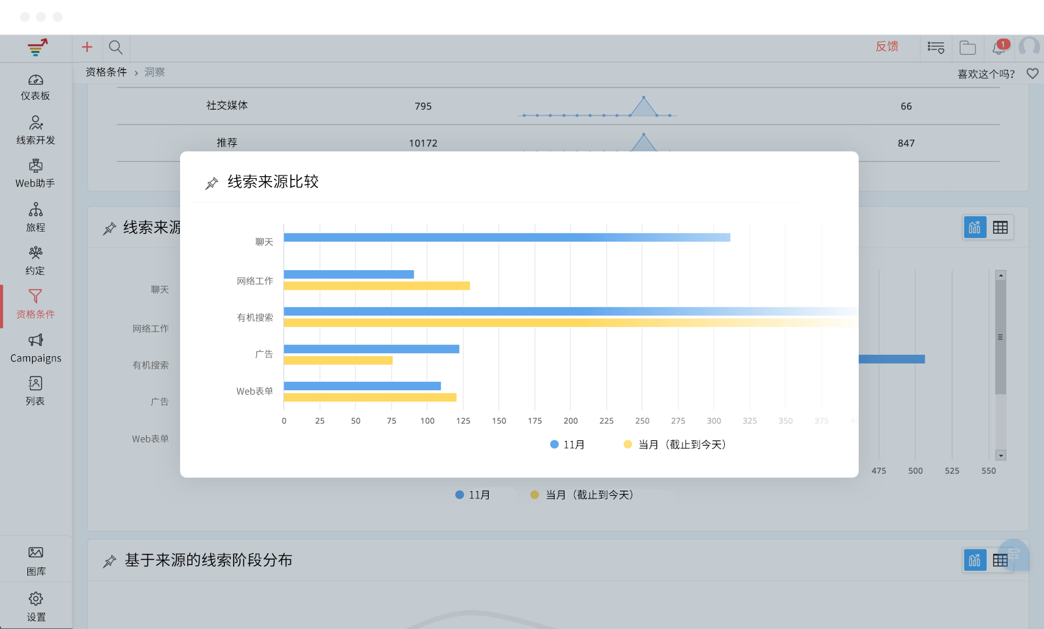
Task: Open the create new plus menu
Action: pyautogui.click(x=87, y=48)
